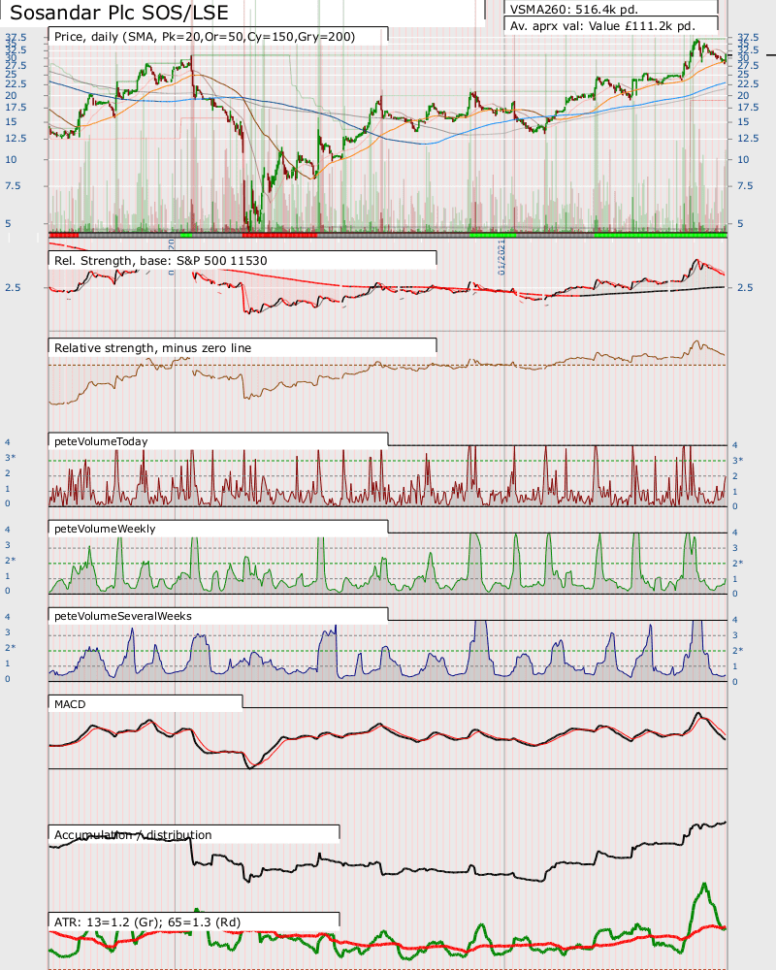Viewport: 776px width, 970px height.
Task: Click the 10 price tick on the left axis
Action: coord(11,159)
